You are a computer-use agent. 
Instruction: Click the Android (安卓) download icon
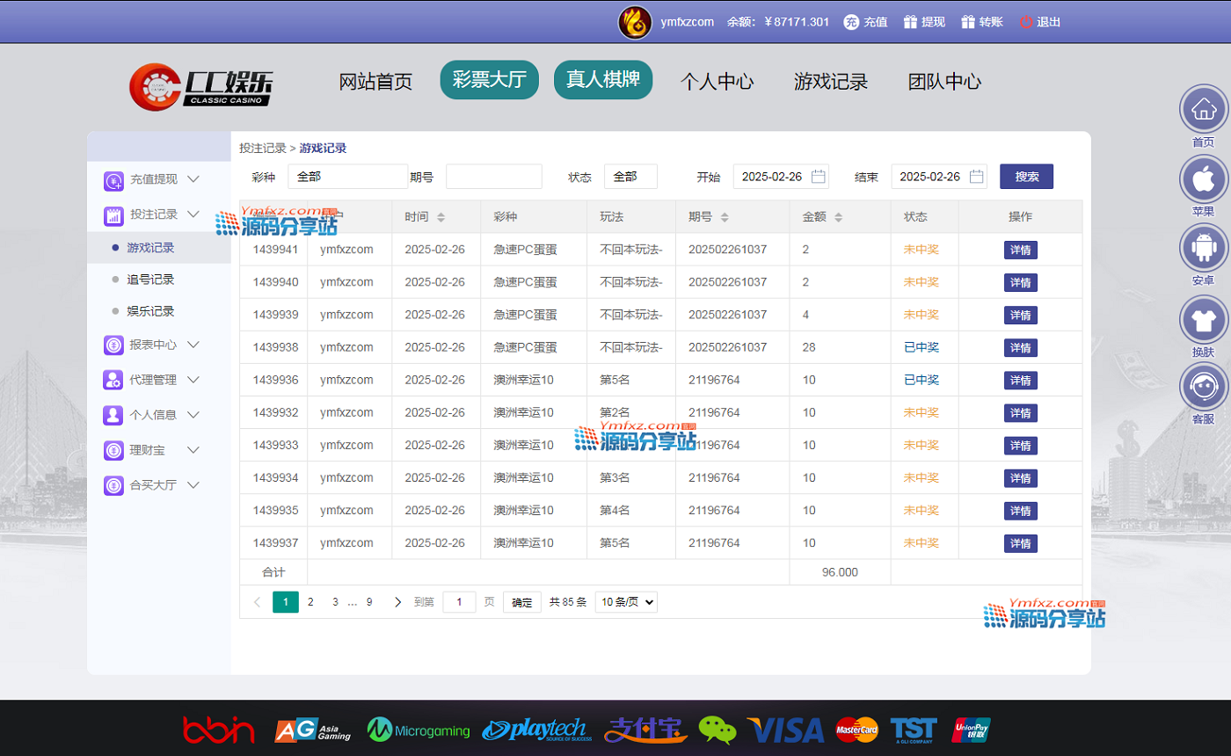[1203, 249]
